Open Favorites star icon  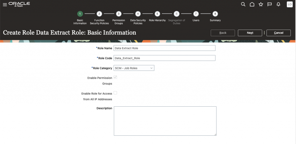coord(261,4)
